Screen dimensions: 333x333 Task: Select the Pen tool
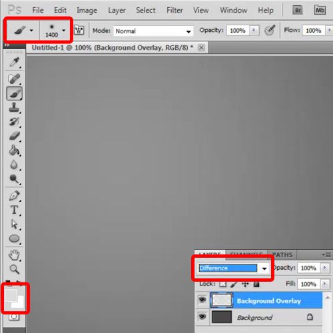[15, 196]
